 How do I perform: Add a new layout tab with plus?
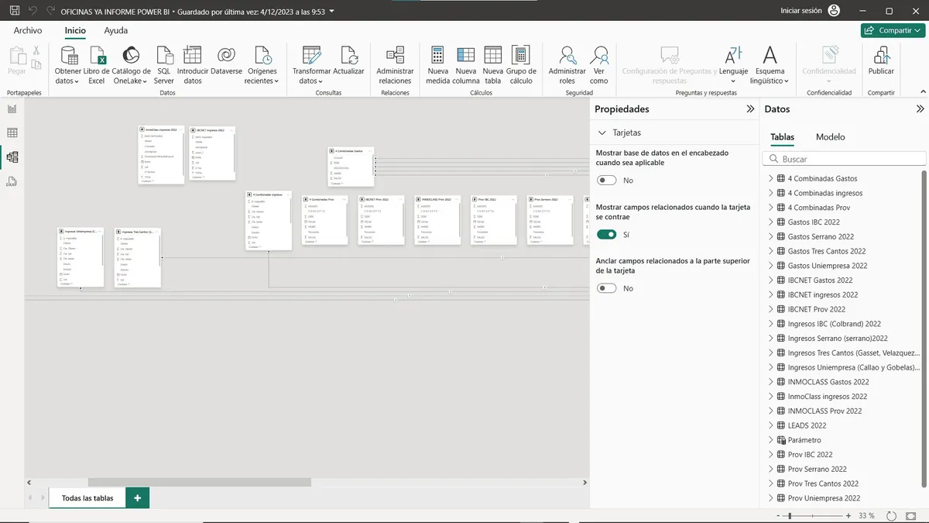(x=138, y=498)
